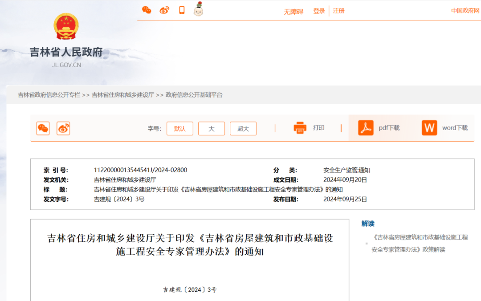Select the 默认 font size option
This screenshot has height=301, width=481.
pyautogui.click(x=179, y=128)
